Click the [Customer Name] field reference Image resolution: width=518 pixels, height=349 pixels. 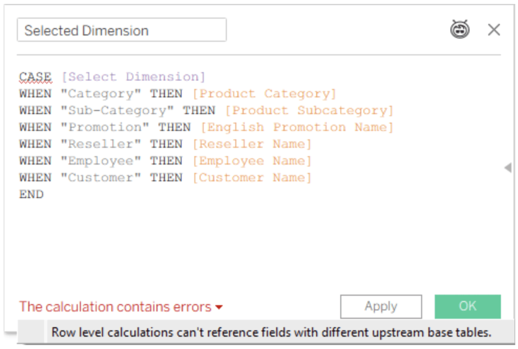[251, 178]
